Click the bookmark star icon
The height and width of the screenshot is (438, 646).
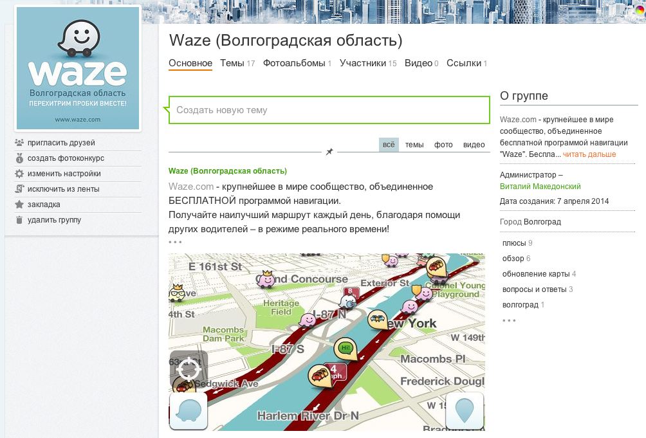19,205
